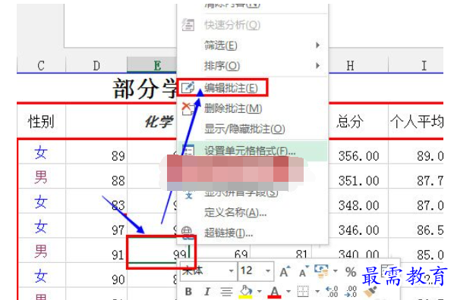Select column C header
The image size is (454, 300).
41,66
